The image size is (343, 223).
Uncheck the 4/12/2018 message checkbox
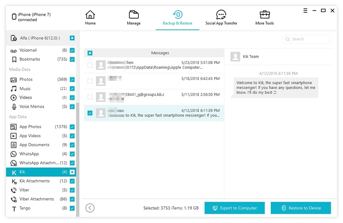(x=90, y=113)
